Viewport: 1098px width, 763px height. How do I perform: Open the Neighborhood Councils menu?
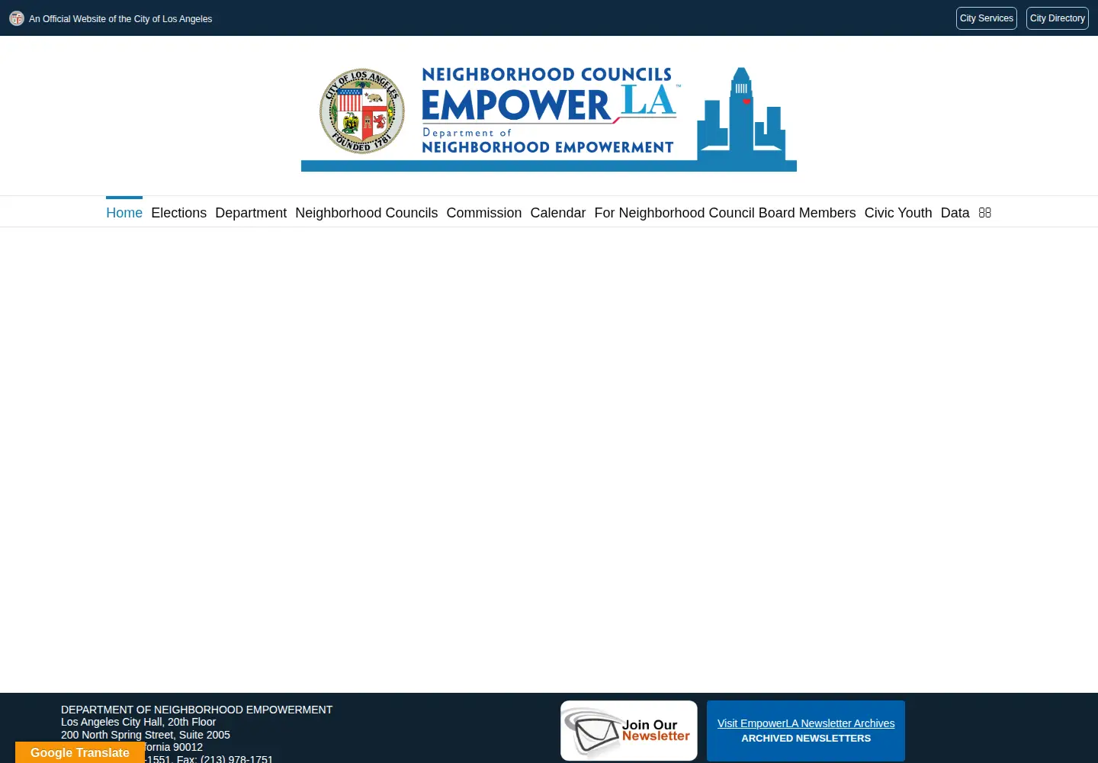pos(367,213)
